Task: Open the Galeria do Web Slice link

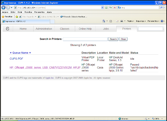Action: tap(48, 17)
